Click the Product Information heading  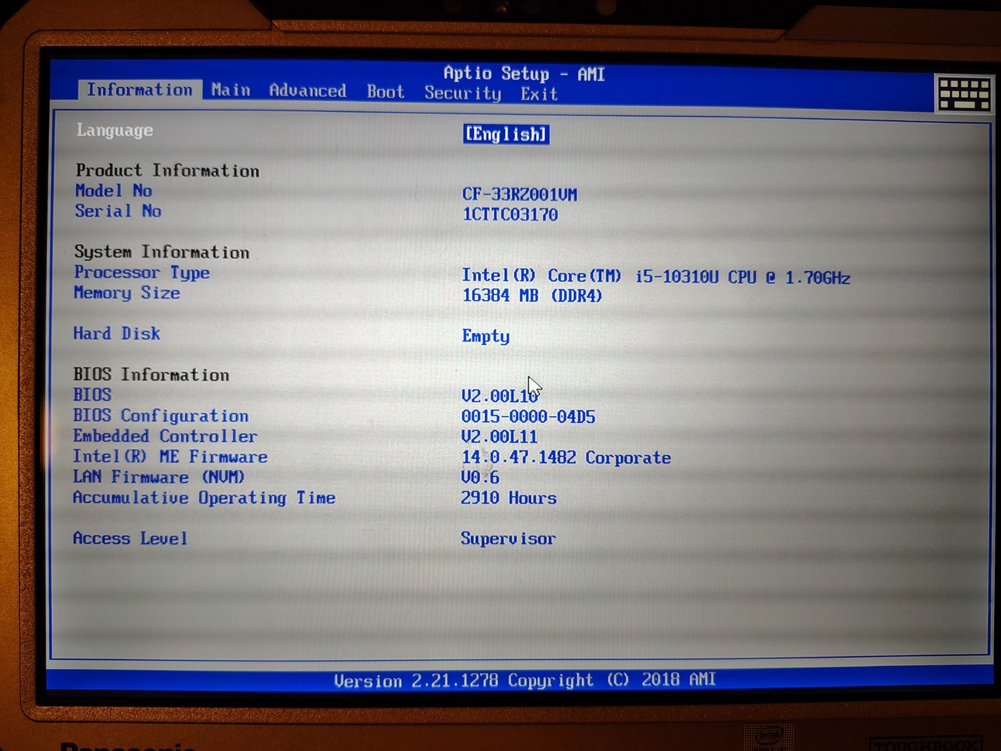tap(167, 170)
